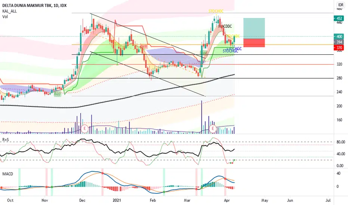
Task: Click the Oct label on time axis
Action: point(10,201)
